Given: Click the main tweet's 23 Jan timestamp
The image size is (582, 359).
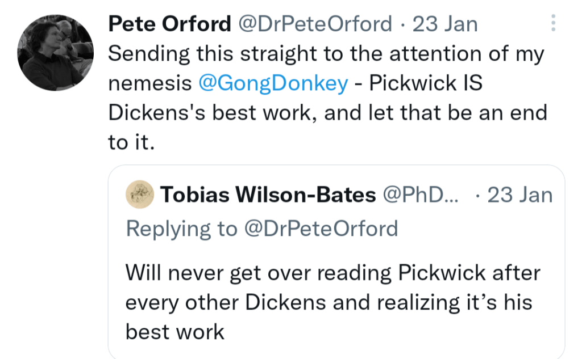Looking at the screenshot, I should click(445, 24).
